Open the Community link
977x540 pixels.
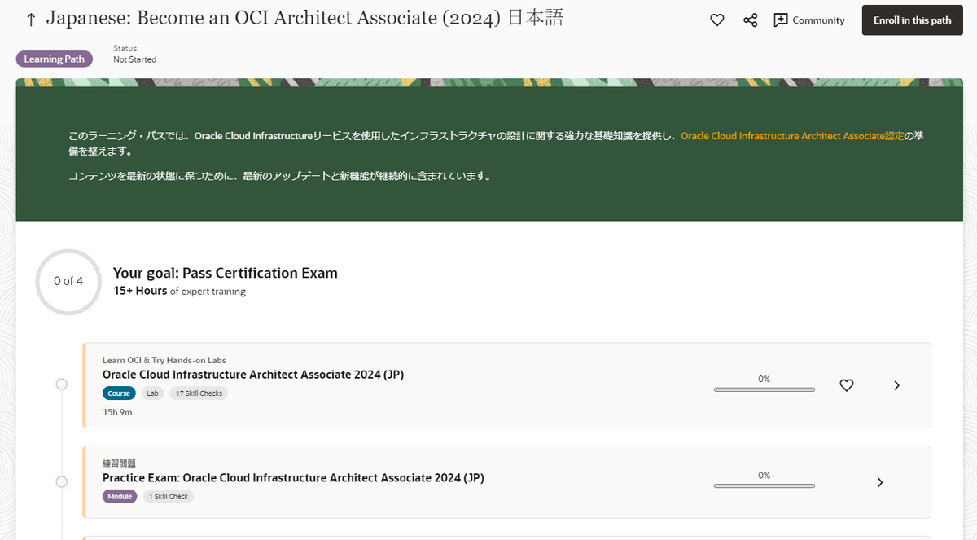click(809, 20)
